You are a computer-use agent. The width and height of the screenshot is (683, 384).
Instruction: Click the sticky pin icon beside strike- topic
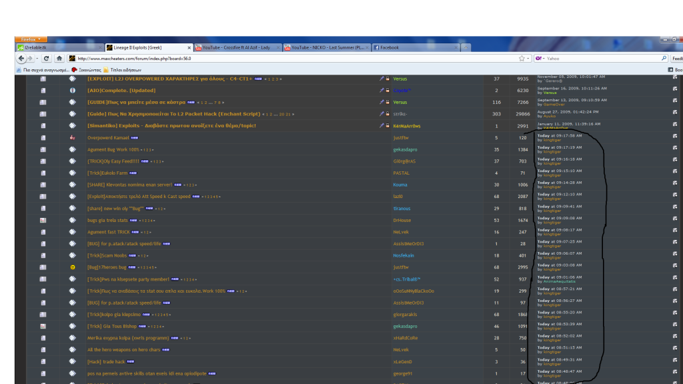pyautogui.click(x=382, y=113)
